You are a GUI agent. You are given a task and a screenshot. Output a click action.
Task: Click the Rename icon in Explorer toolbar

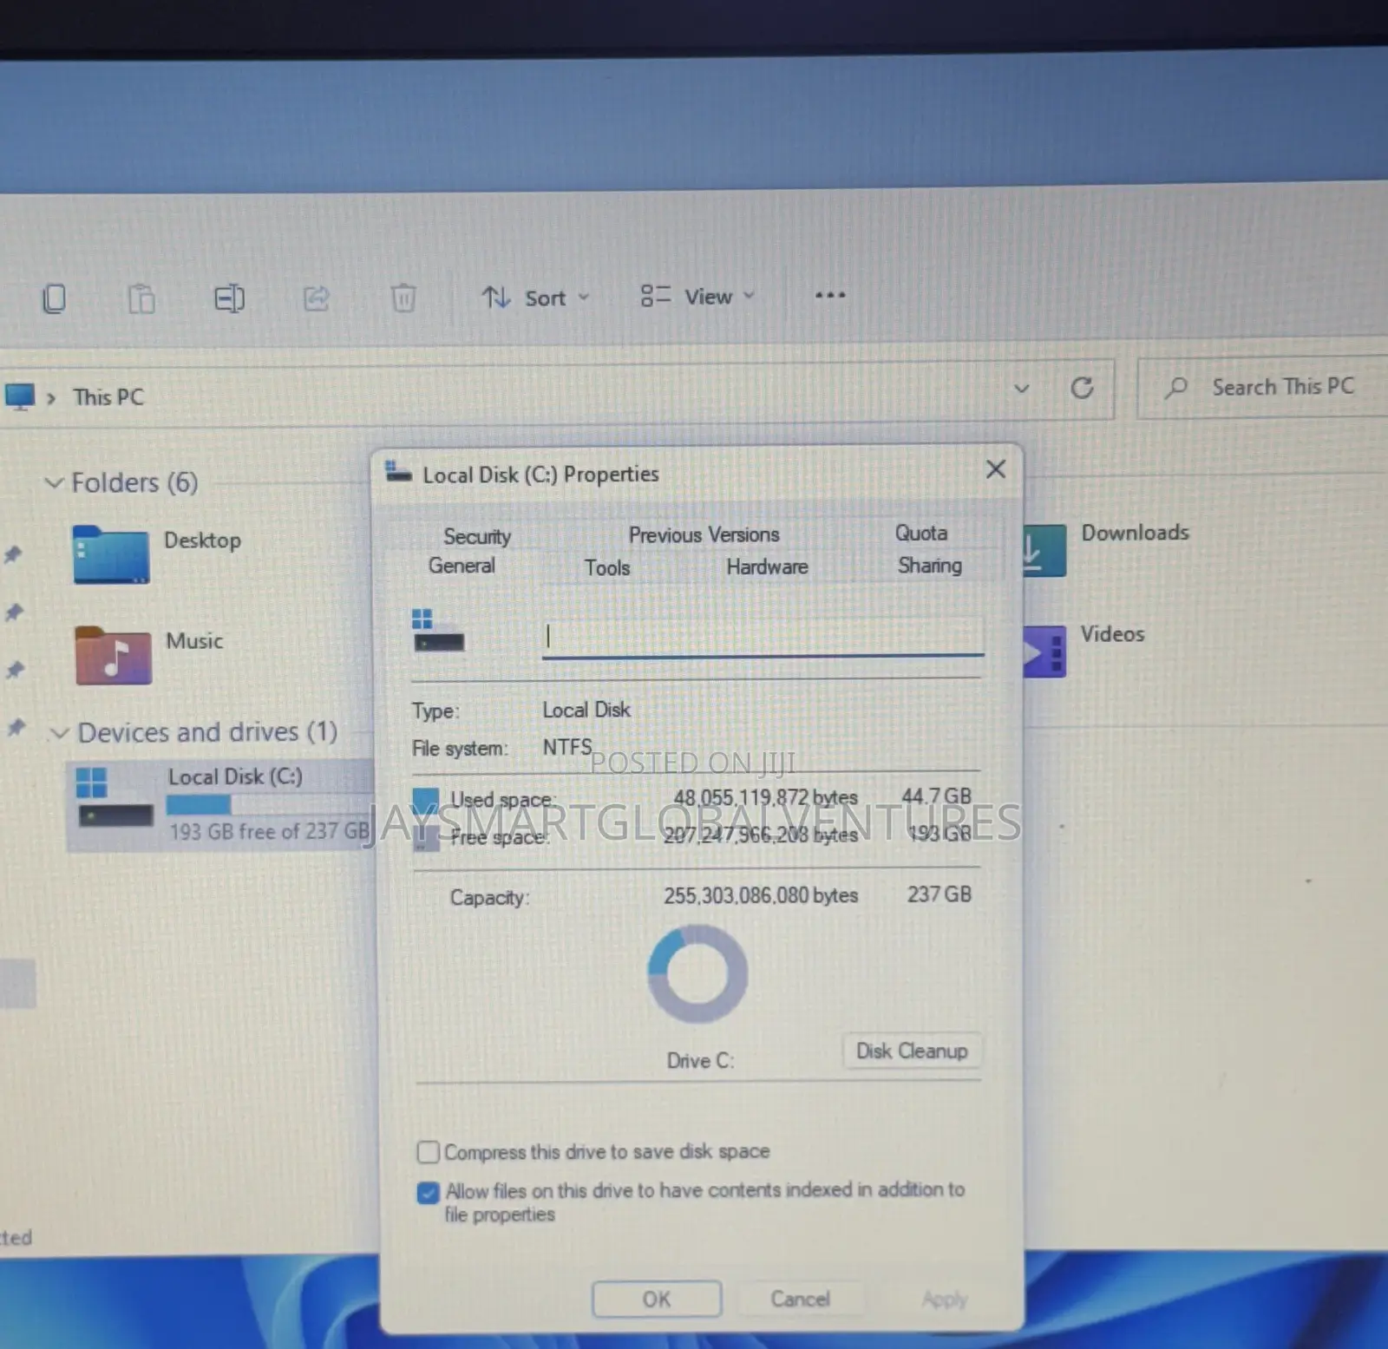coord(229,299)
